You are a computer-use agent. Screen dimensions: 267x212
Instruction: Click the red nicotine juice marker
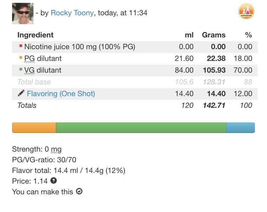pyautogui.click(x=21, y=46)
